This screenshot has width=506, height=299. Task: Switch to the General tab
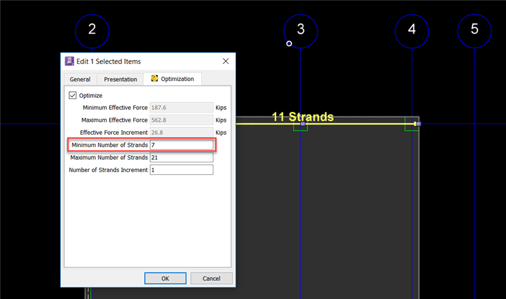pos(80,79)
